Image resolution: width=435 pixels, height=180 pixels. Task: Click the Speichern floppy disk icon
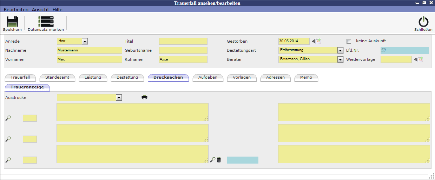pyautogui.click(x=12, y=22)
